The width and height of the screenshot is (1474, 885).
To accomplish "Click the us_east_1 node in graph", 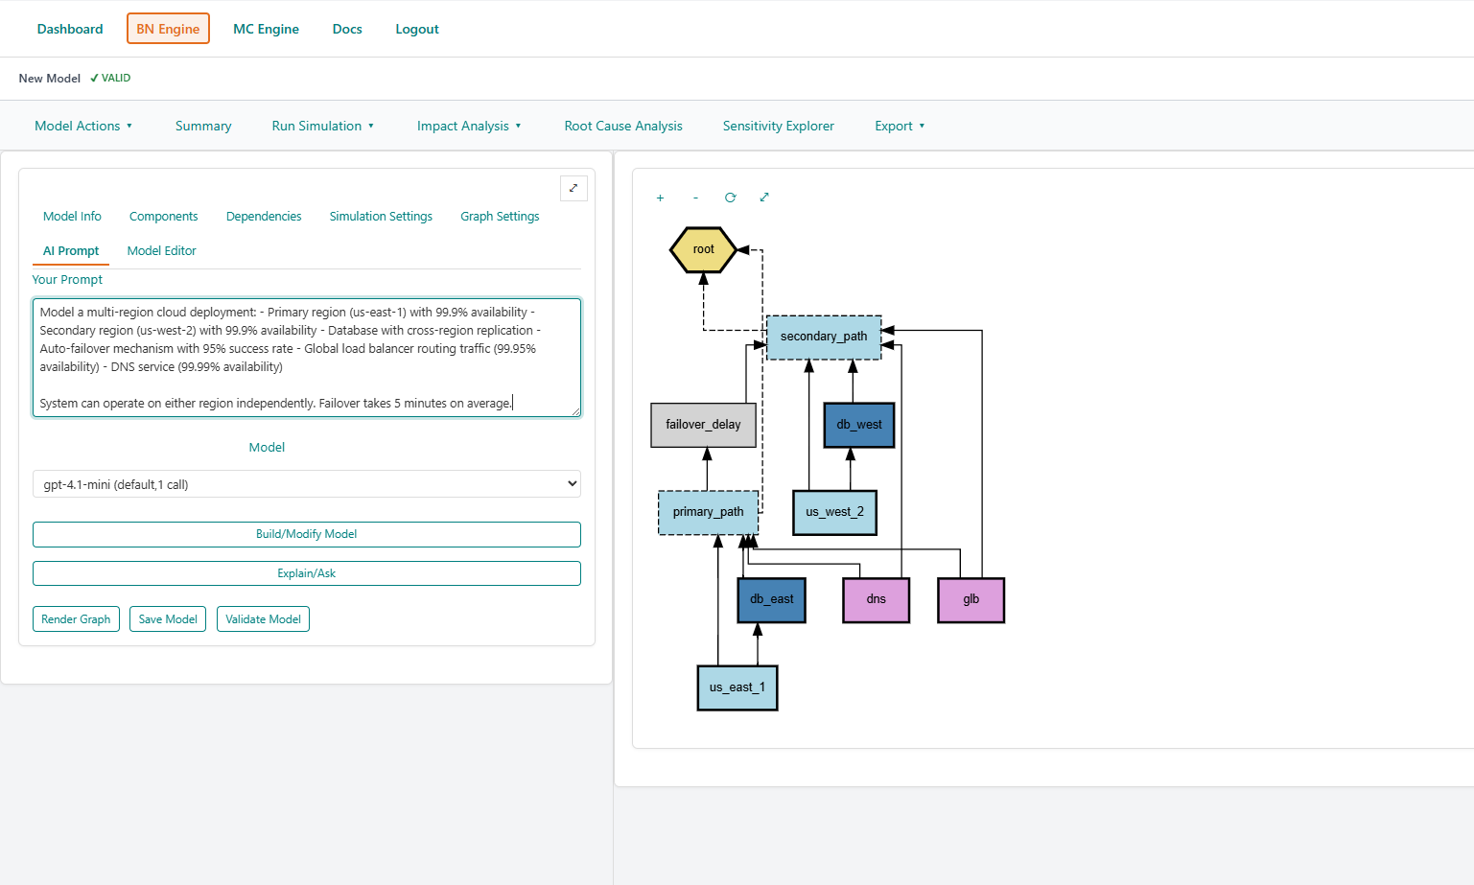I will coord(737,687).
